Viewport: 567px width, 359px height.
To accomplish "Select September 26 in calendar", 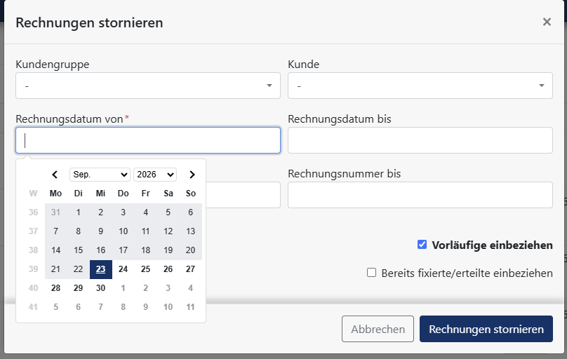I will coord(168,269).
